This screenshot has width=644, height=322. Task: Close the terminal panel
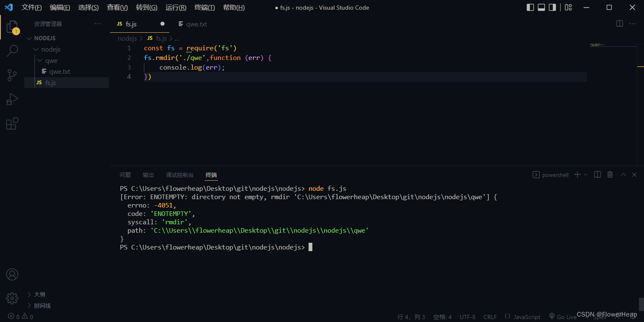pos(634,174)
